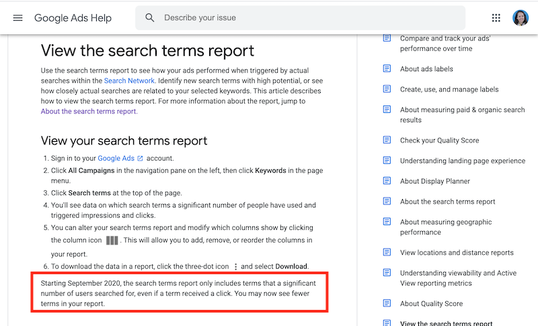This screenshot has height=326, width=538.
Task: Open the account profile avatar
Action: (x=520, y=18)
